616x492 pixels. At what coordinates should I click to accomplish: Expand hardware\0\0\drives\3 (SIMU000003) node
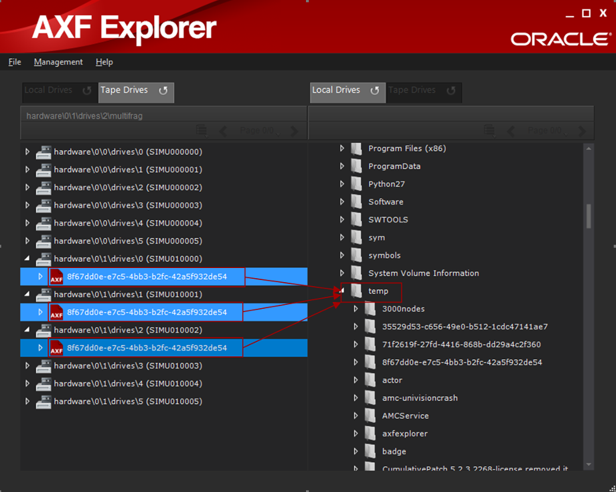[27, 205]
